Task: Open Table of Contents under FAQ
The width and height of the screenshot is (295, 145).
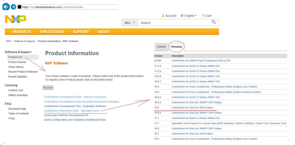Action: pos(18,113)
